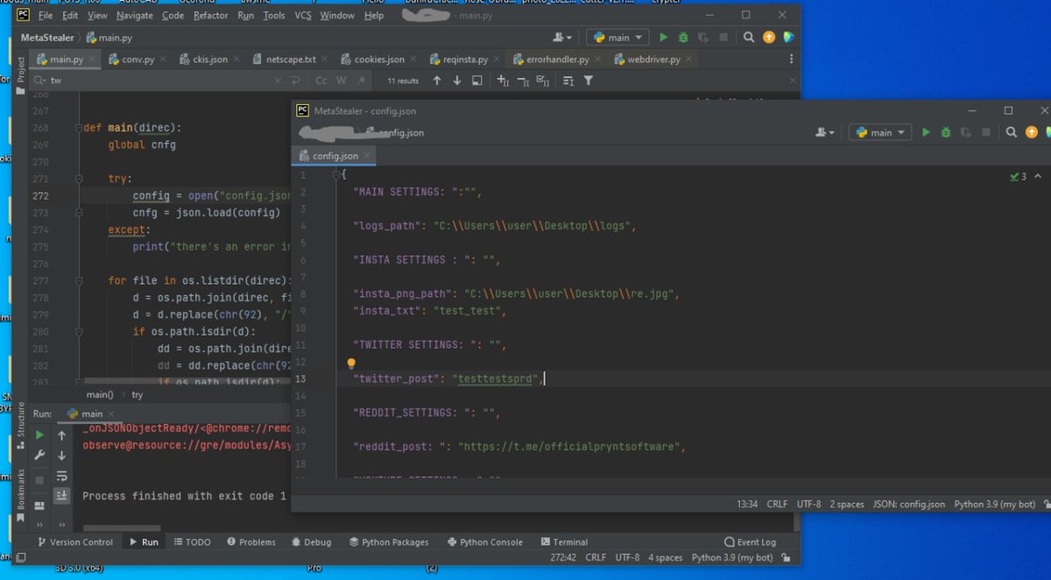Open the VCS menu
1051x580 pixels.
click(302, 16)
